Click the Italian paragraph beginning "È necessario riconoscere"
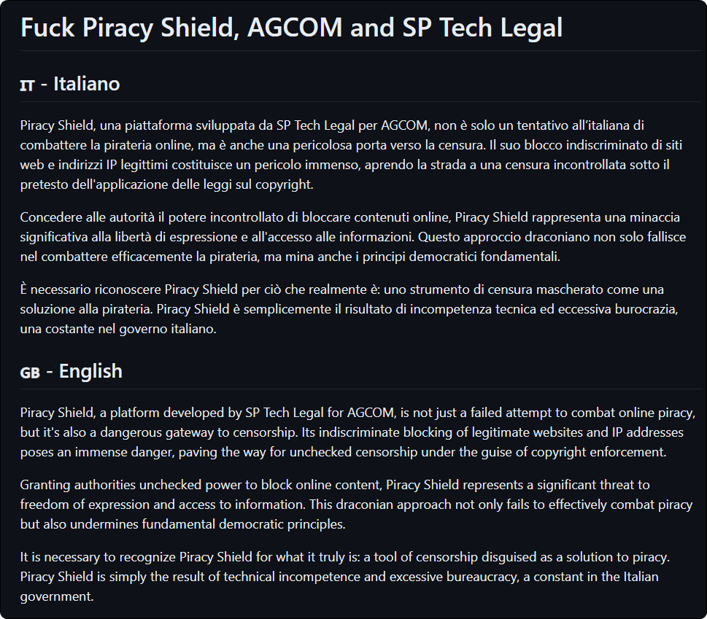This screenshot has height=619, width=707. pyautogui.click(x=349, y=309)
